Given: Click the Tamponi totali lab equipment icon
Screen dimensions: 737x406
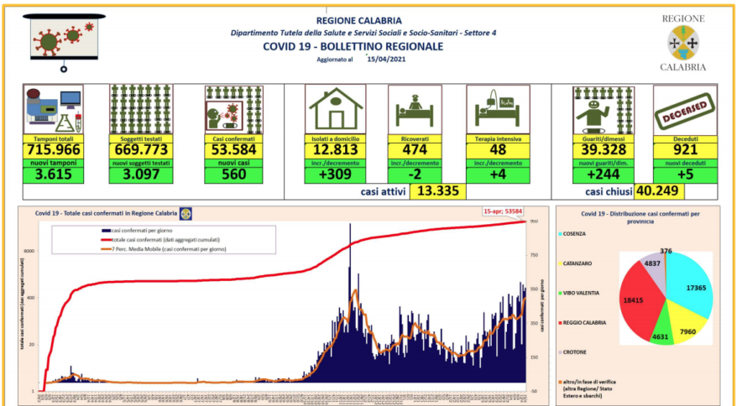Looking at the screenshot, I should 53,109.
